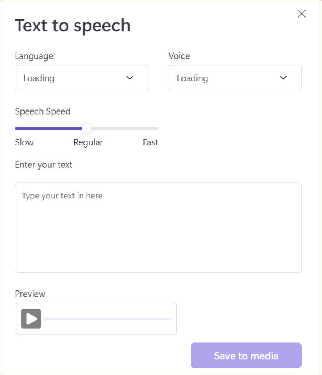Click the Text to speech heading
The height and width of the screenshot is (375, 322).
point(73,26)
